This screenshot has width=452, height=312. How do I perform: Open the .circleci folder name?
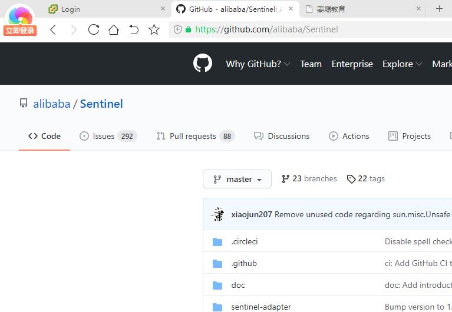[x=244, y=242]
